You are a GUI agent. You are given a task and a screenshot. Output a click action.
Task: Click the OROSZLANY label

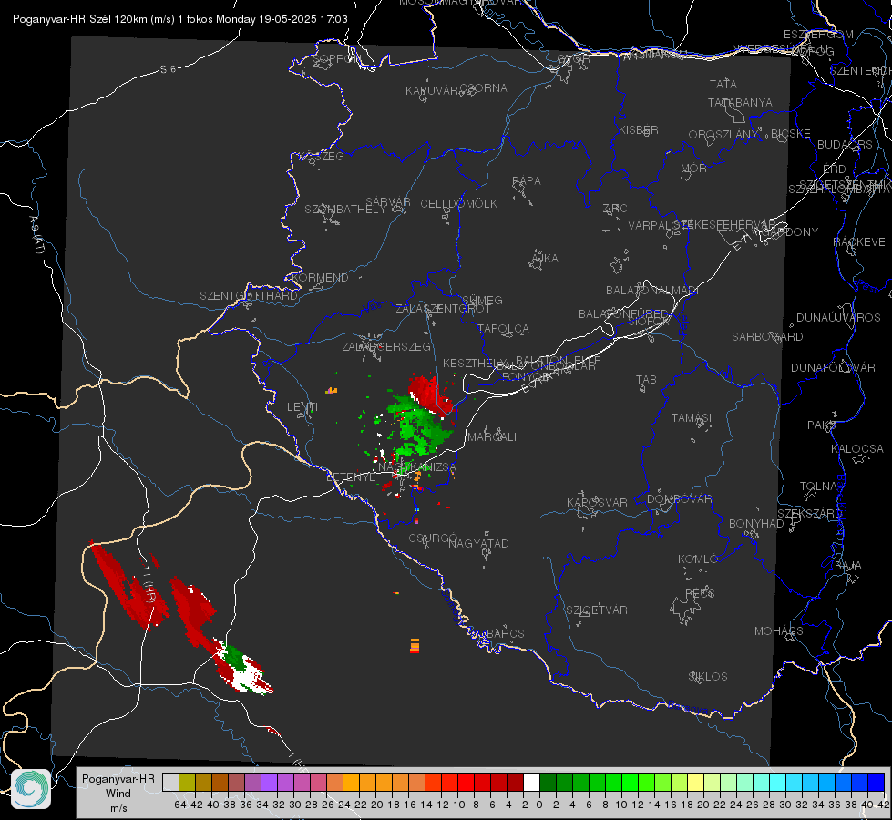pyautogui.click(x=723, y=135)
